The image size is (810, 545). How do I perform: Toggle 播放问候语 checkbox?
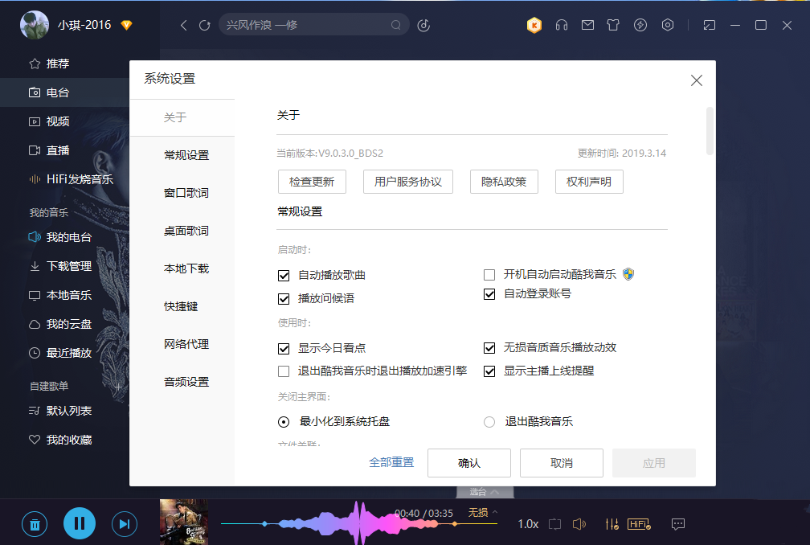pyautogui.click(x=284, y=298)
